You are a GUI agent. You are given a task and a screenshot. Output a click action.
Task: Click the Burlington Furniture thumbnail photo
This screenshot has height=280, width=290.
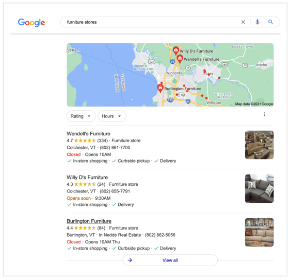(x=259, y=232)
